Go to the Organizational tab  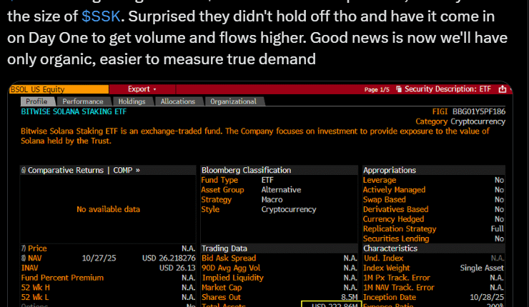tap(232, 101)
